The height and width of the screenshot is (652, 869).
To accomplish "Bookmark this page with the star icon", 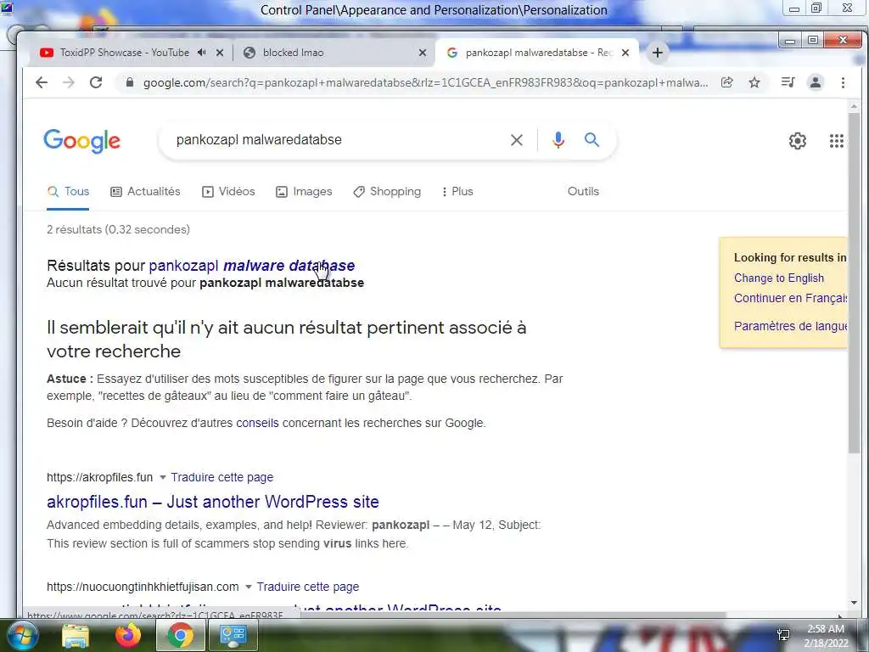I will 754,82.
